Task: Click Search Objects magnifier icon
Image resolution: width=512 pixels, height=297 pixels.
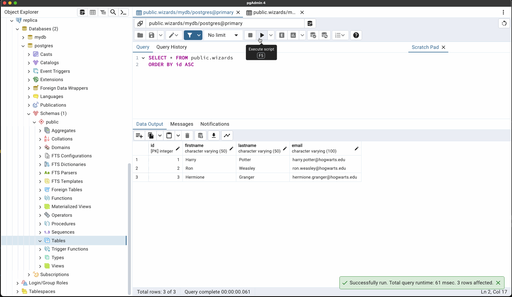Action: tap(113, 12)
